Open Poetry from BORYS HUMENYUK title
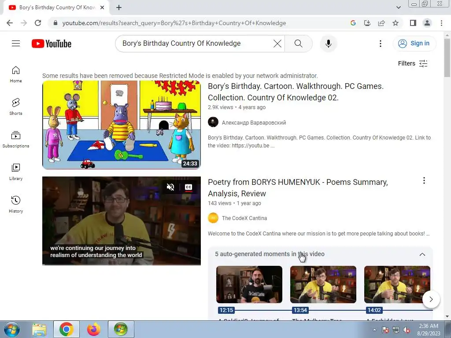This screenshot has height=338, width=451. tap(298, 187)
